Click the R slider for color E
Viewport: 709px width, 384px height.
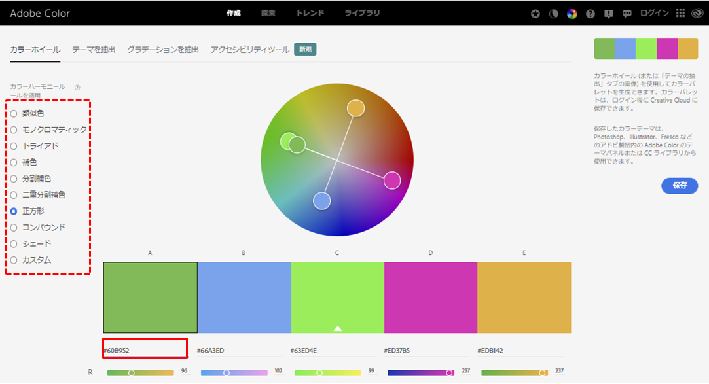515,373
